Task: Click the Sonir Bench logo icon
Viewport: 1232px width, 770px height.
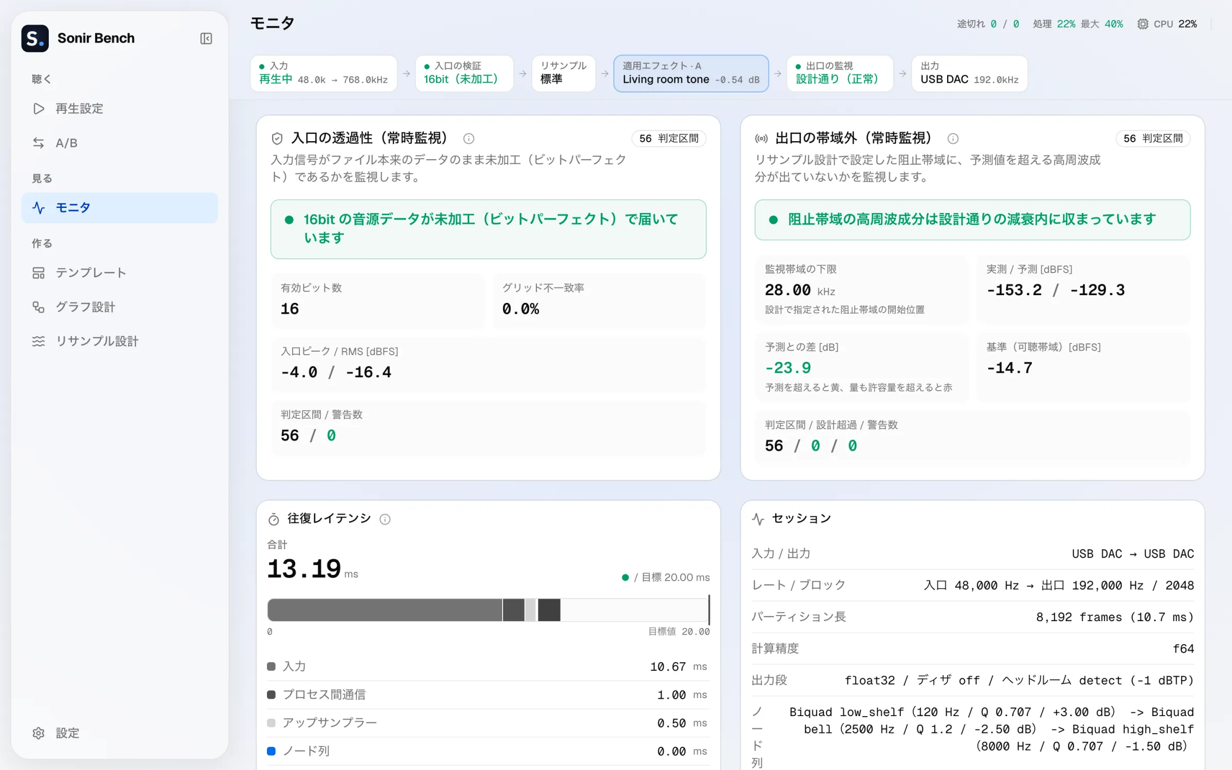Action: (35, 38)
